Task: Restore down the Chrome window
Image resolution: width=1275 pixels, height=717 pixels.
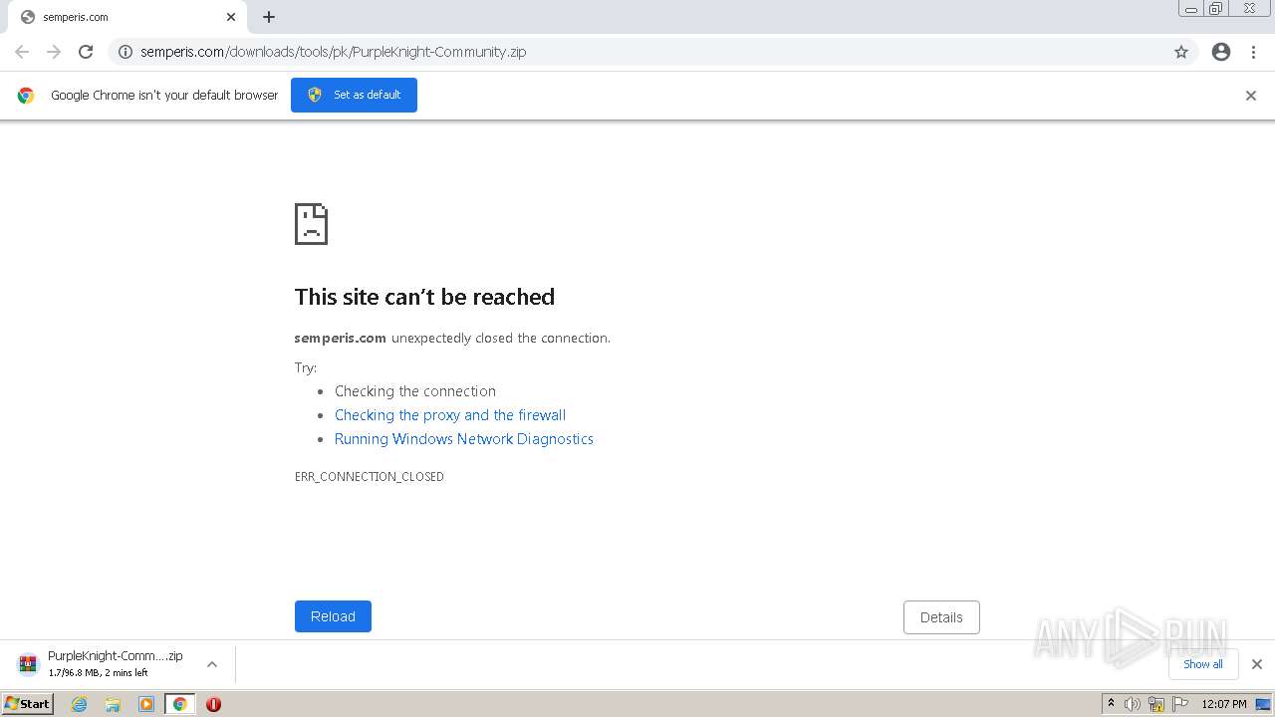Action: pos(1216,9)
